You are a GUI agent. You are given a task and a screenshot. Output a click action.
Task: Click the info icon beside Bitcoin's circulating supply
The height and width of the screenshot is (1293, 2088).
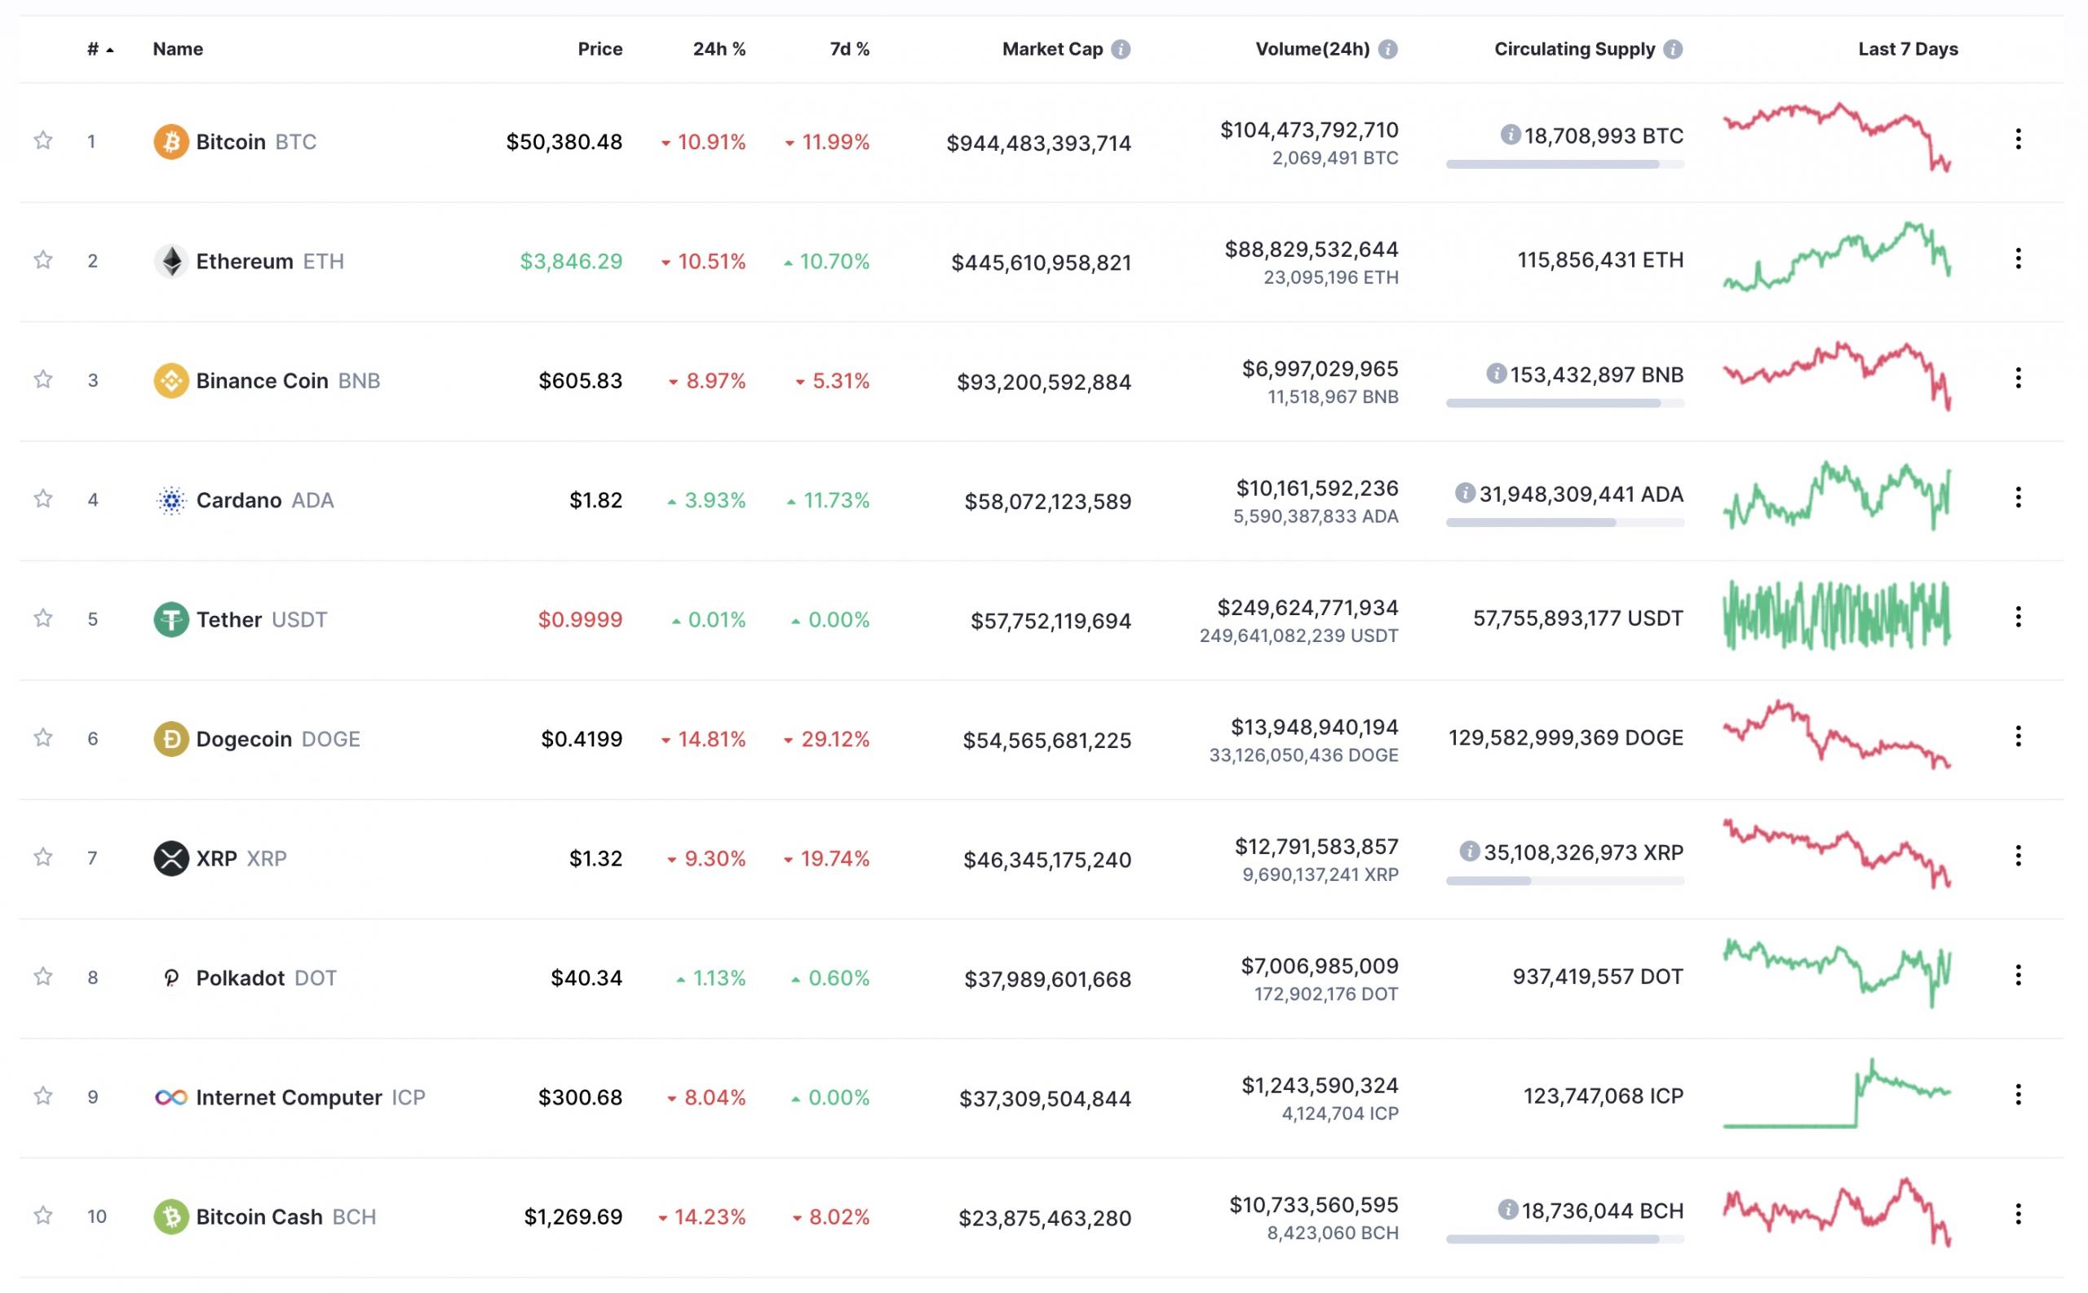[1510, 135]
